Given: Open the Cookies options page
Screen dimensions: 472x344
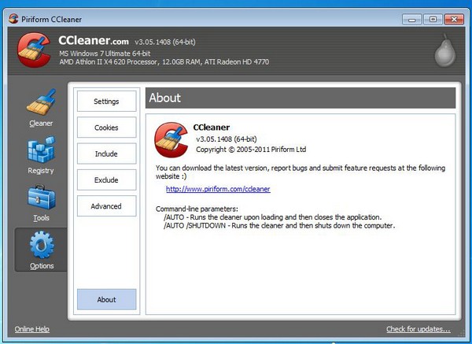Looking at the screenshot, I should [x=106, y=128].
